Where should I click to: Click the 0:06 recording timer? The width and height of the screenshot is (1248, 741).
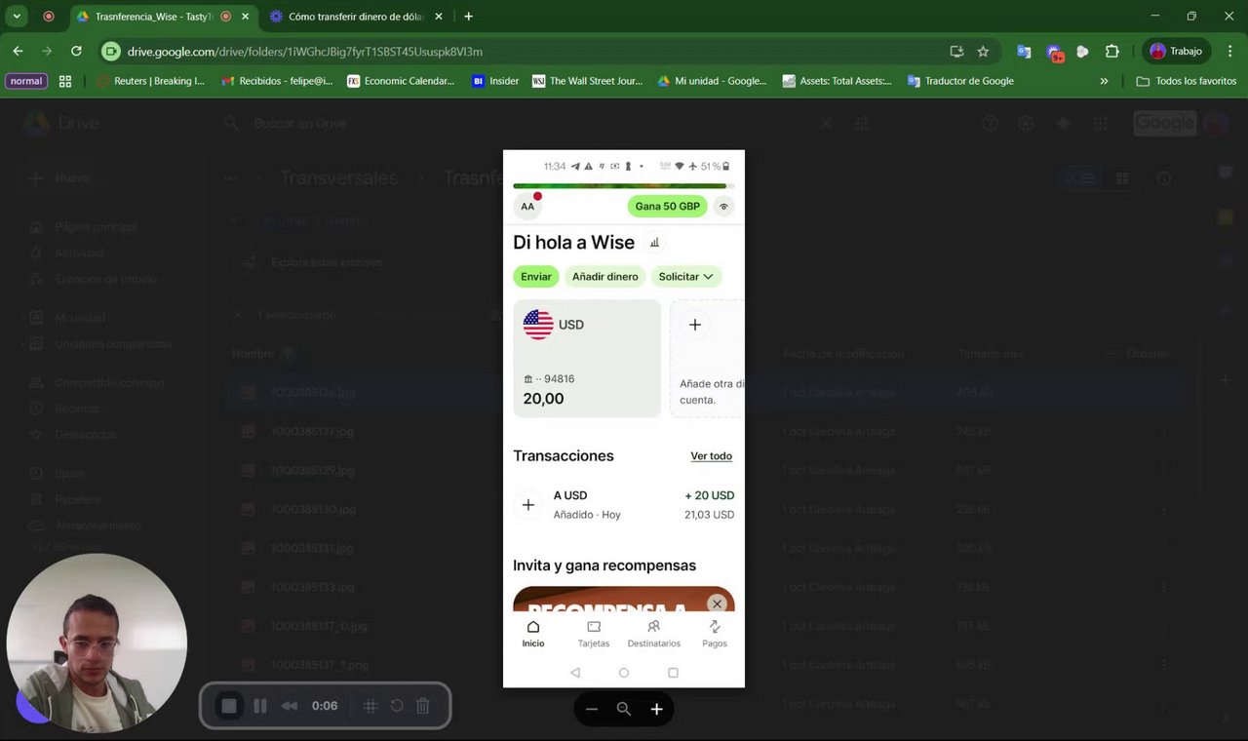coord(325,706)
